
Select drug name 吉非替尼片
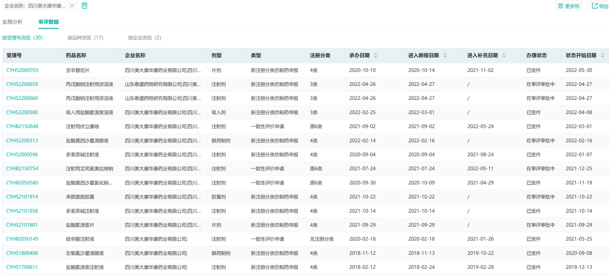coord(78,70)
